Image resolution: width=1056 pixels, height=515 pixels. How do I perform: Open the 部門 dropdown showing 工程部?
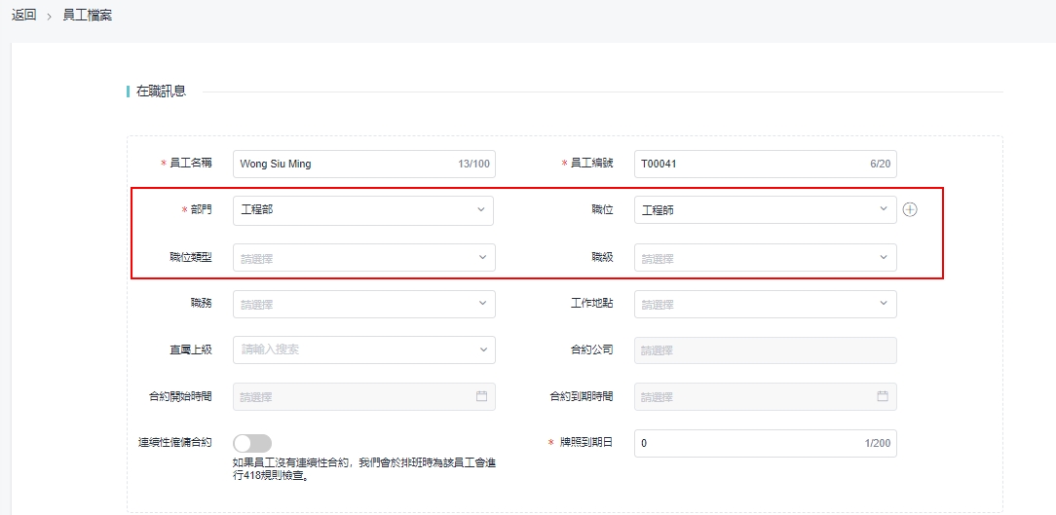363,210
